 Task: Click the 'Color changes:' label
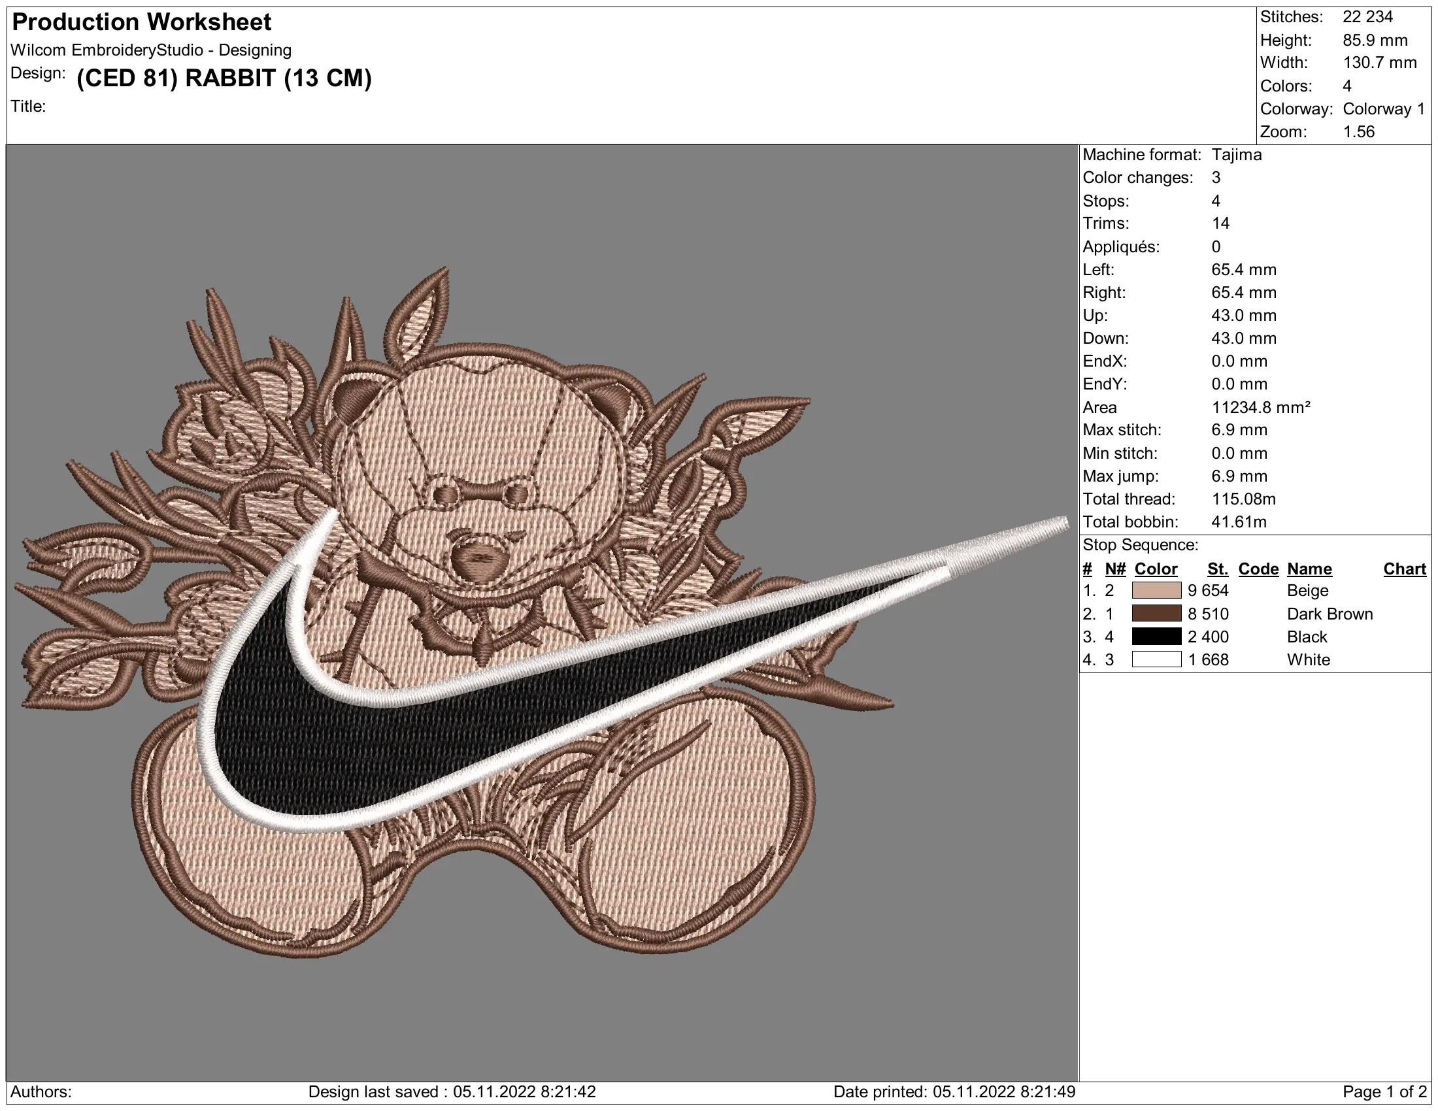[1138, 178]
